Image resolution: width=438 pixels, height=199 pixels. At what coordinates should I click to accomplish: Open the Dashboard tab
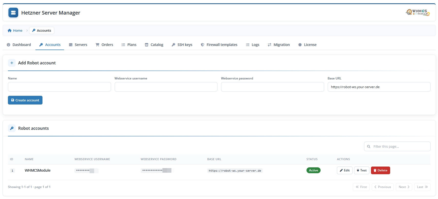point(19,45)
